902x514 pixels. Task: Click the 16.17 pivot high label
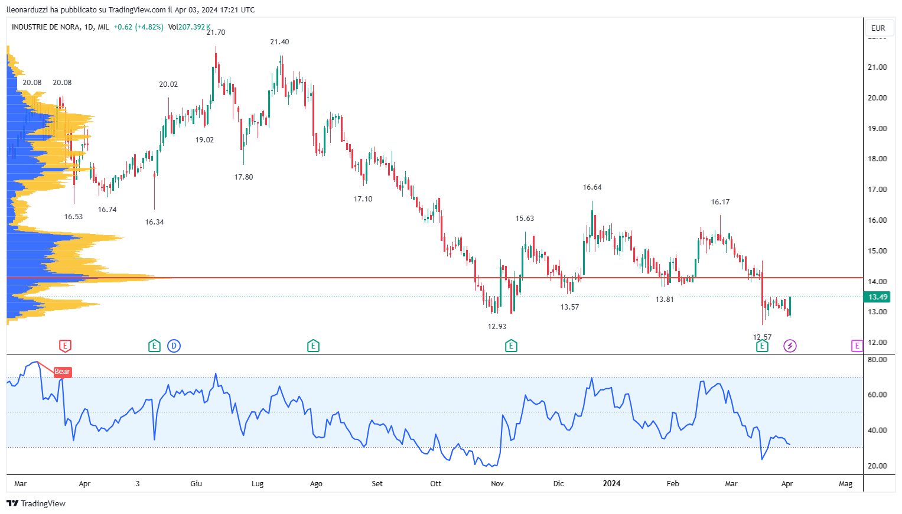(720, 202)
